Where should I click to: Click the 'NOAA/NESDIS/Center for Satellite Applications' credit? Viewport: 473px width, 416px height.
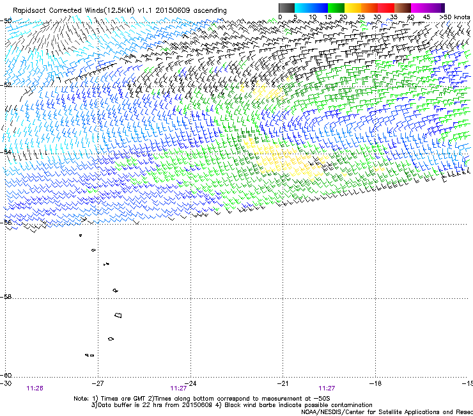coord(387,412)
